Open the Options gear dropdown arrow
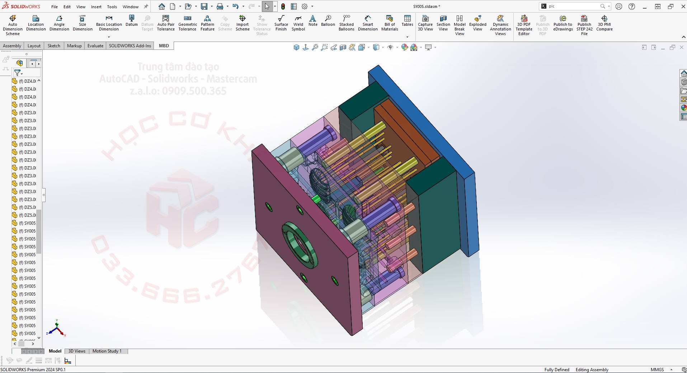Viewport: 687px width, 373px height. [312, 6]
